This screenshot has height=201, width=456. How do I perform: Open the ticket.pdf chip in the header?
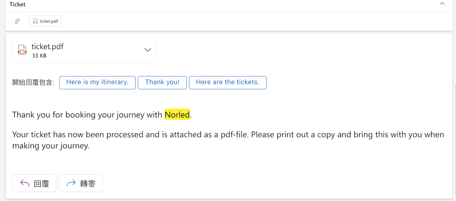(x=45, y=21)
